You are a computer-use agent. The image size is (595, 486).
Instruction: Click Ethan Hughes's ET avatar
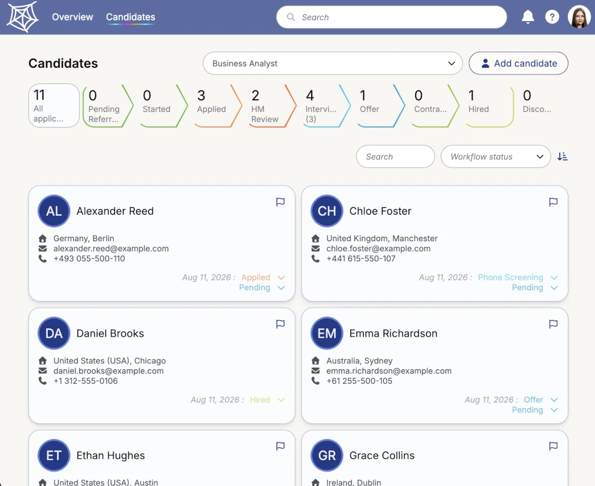(x=54, y=455)
